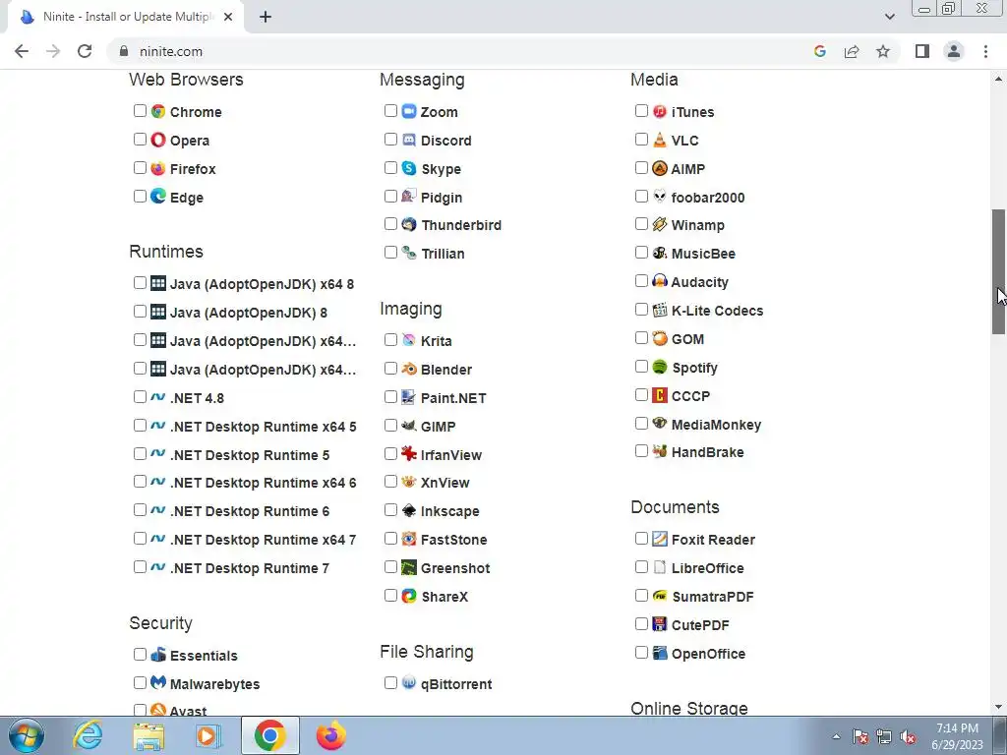Viewport: 1007px width, 755px height.
Task: Click the HandBrake icon
Action: pos(660,452)
